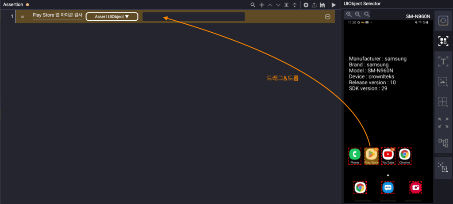
Task: Save with the floppy disk icon
Action: point(322,5)
